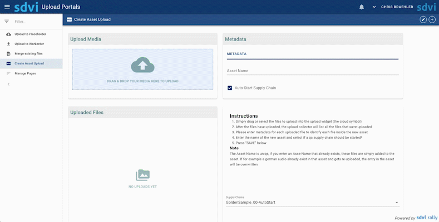The width and height of the screenshot is (439, 222).
Task: Click the cloud upload icon in the drop zone
Action: pyautogui.click(x=142, y=65)
